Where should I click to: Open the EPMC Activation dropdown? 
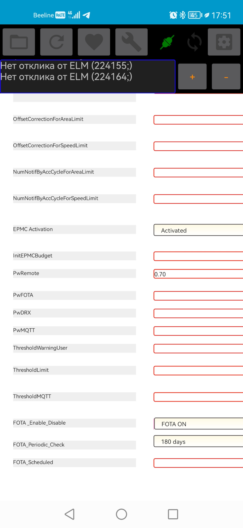click(198, 230)
